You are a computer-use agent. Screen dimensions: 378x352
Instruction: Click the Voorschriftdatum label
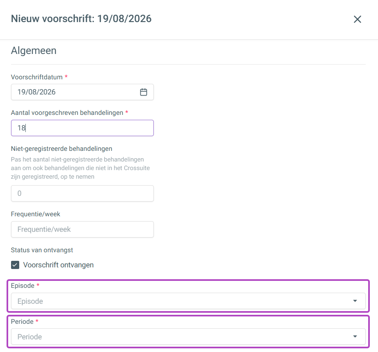pos(37,77)
